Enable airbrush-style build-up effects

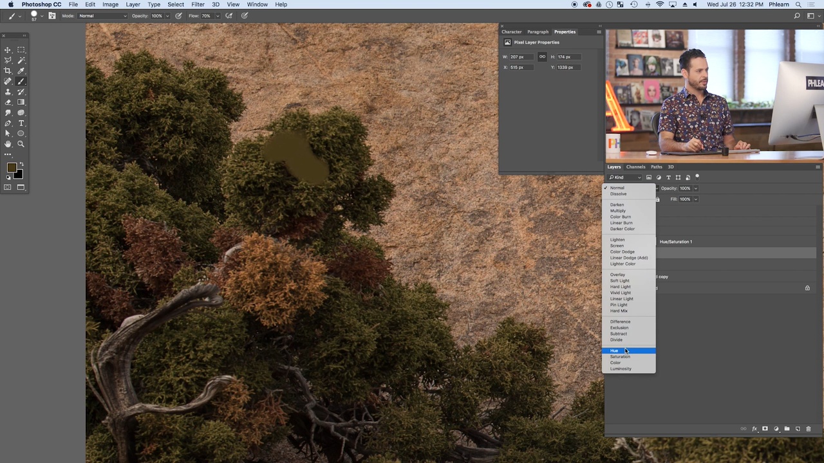pyautogui.click(x=229, y=15)
